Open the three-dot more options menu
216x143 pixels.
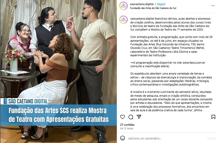click(213, 6)
